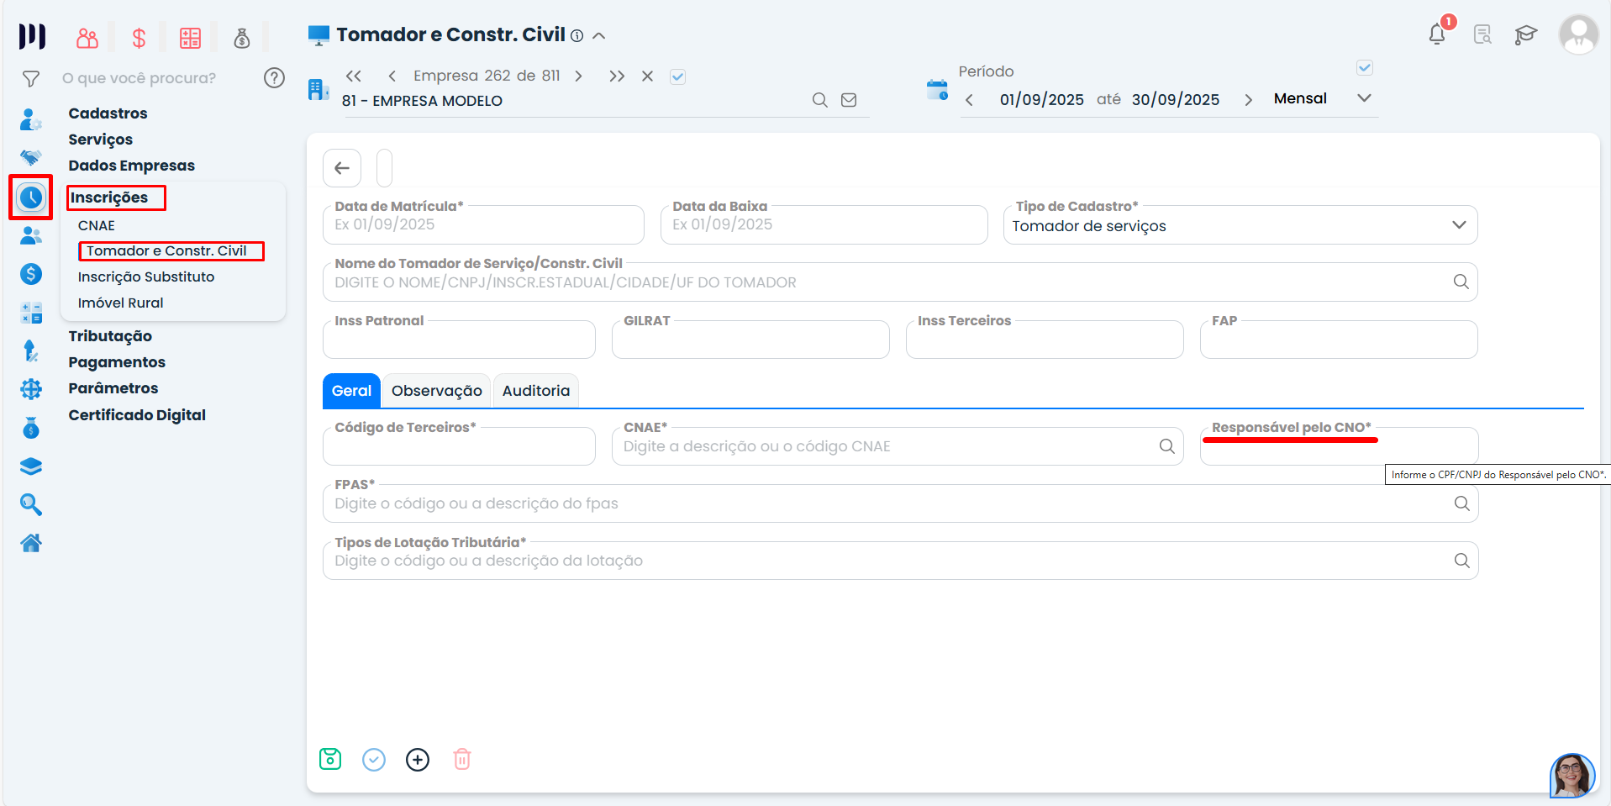Click the Nome do Tomador search field
Viewport: 1611px width, 806px height.
900,282
